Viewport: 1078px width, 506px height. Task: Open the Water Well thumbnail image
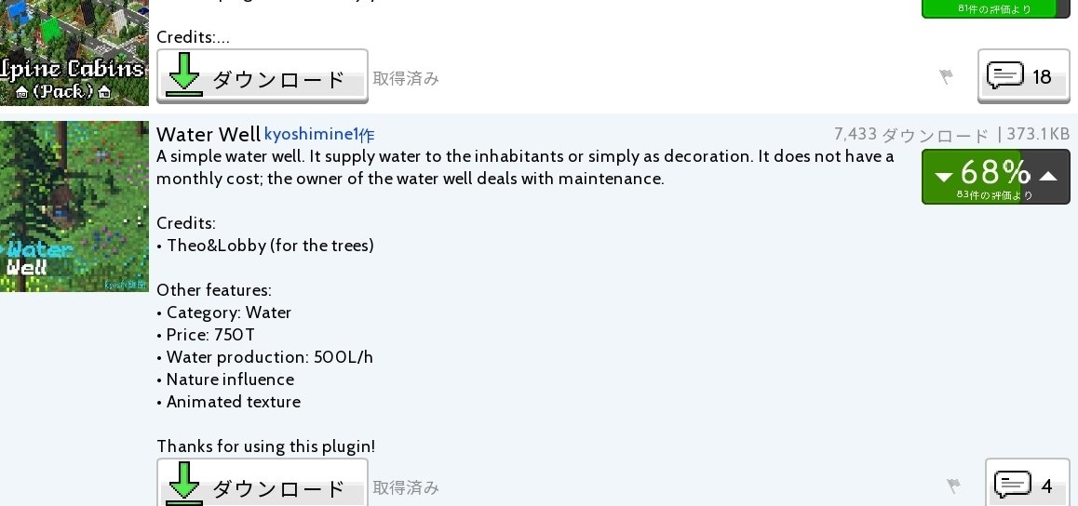tap(74, 206)
